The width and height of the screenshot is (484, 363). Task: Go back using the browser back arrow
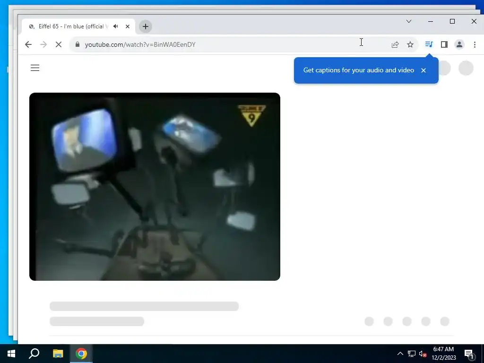28,44
